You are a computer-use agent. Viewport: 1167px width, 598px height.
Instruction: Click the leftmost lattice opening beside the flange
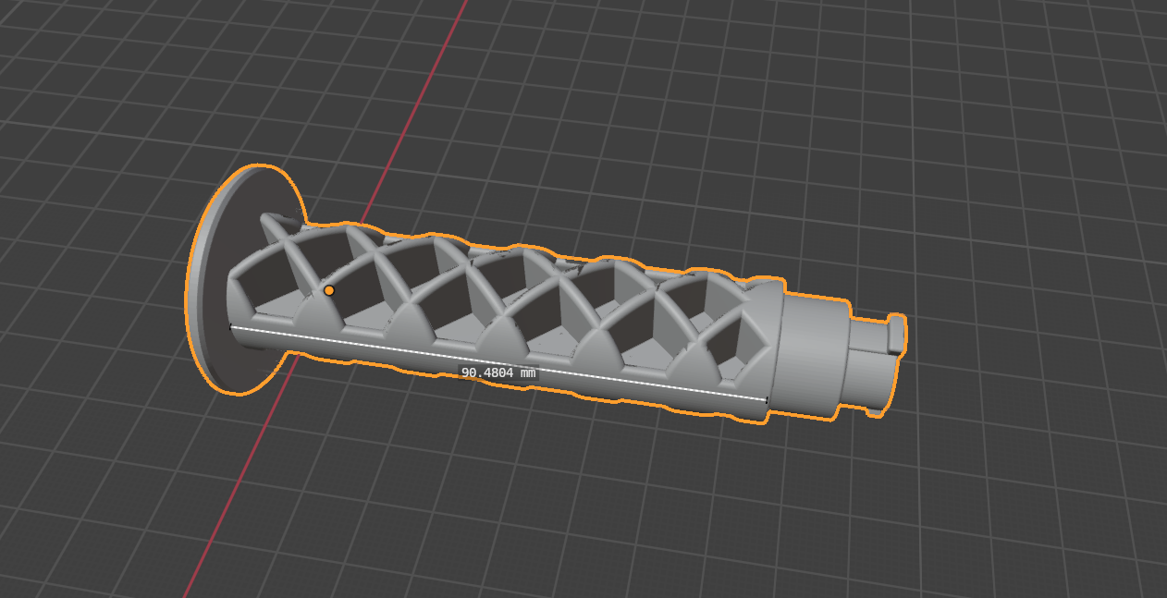click(266, 277)
